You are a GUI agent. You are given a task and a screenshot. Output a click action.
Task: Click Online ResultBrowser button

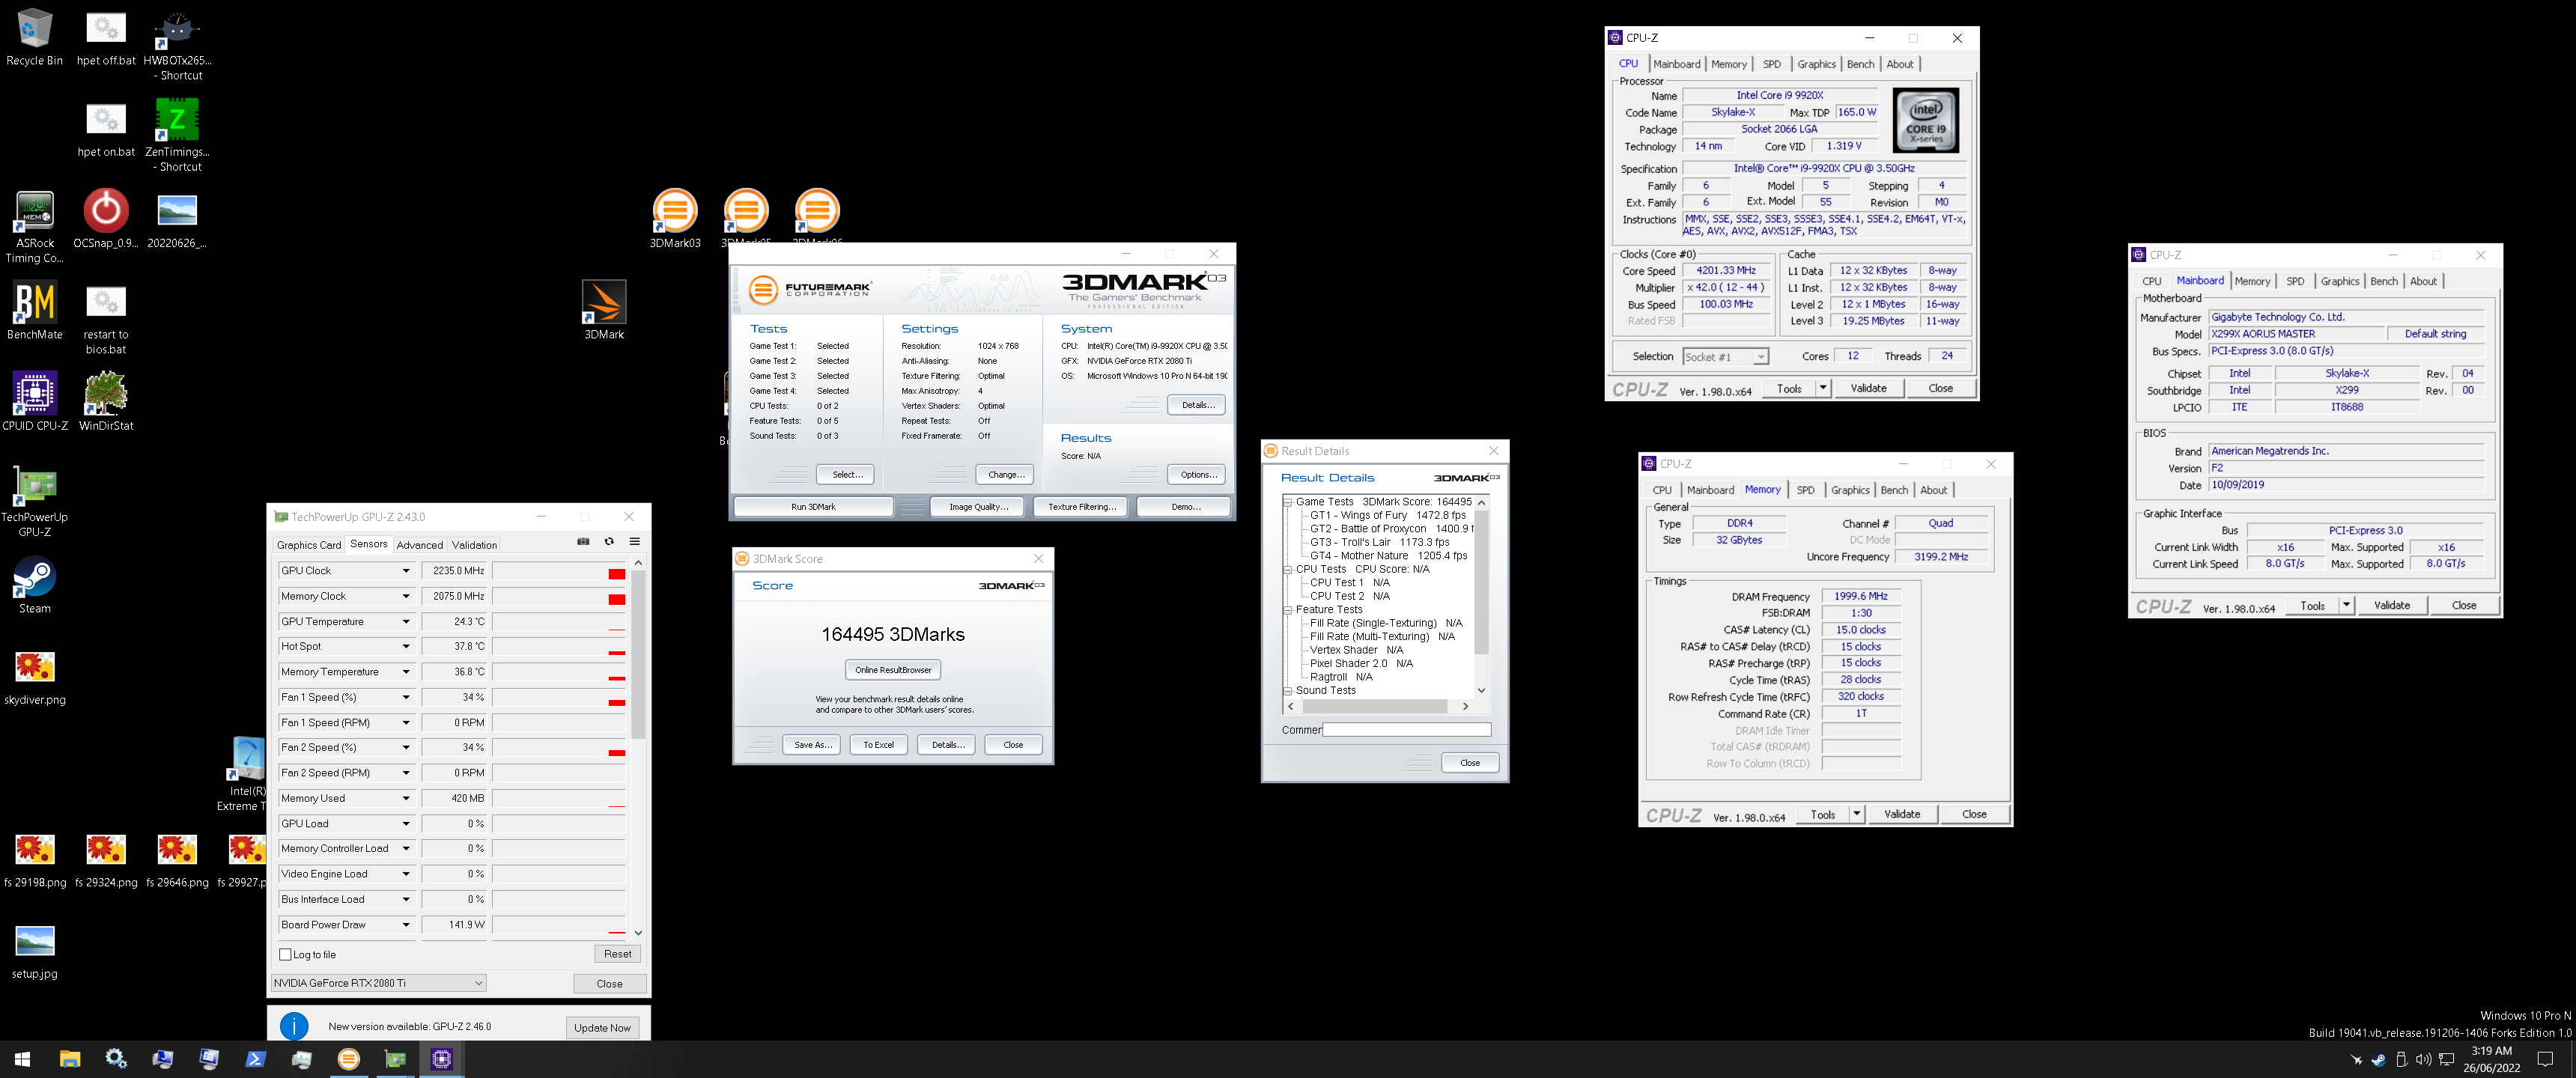(893, 670)
